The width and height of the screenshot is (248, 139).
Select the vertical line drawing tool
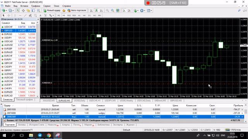15,15
